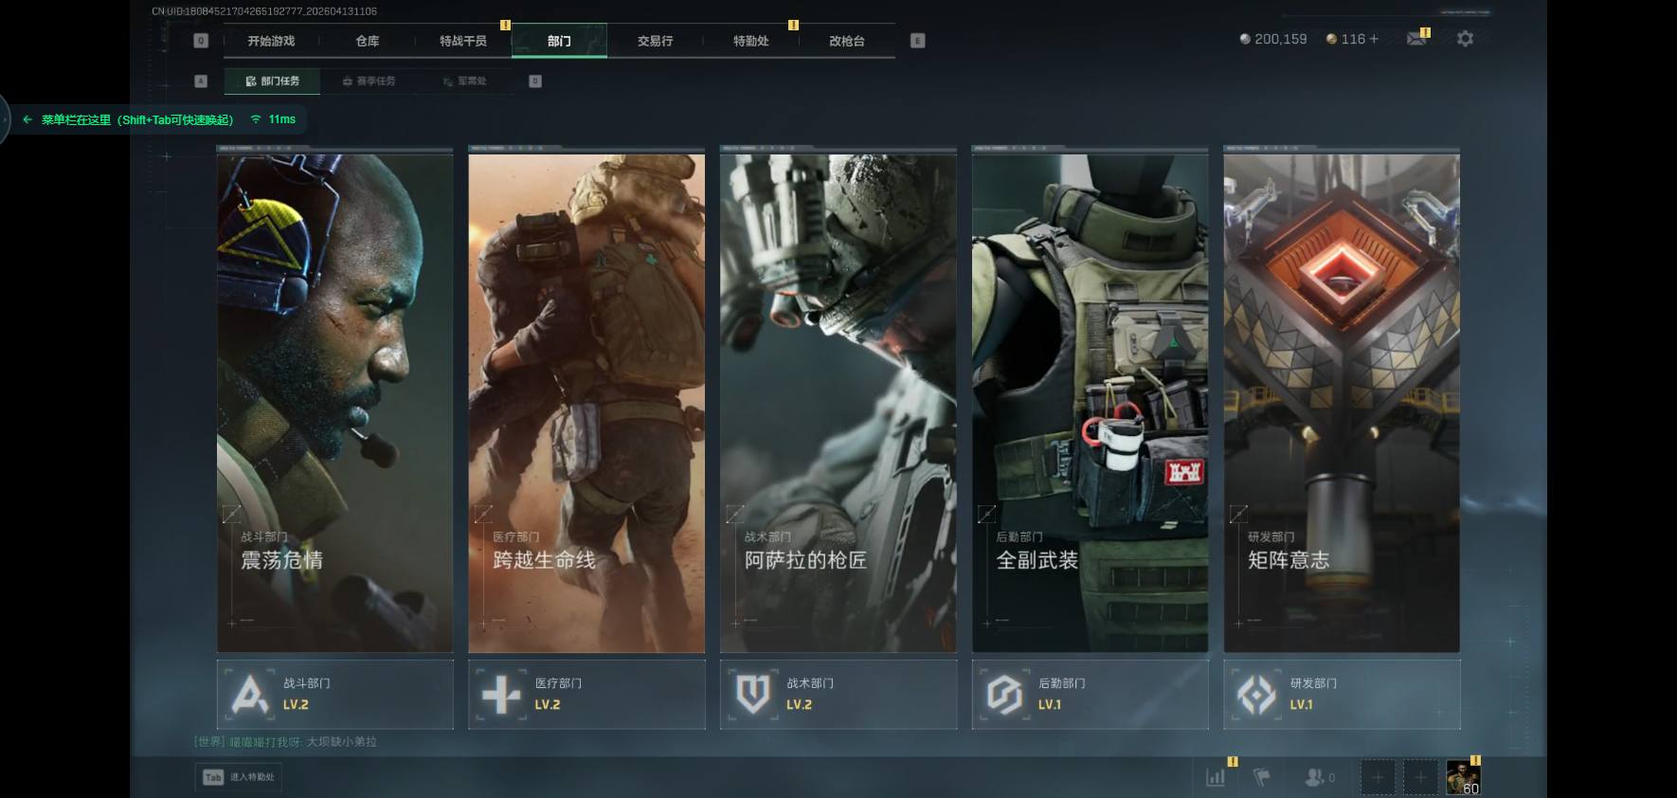This screenshot has height=798, width=1677.
Task: Select the 部门任务 sub-tab
Action: coord(272,82)
